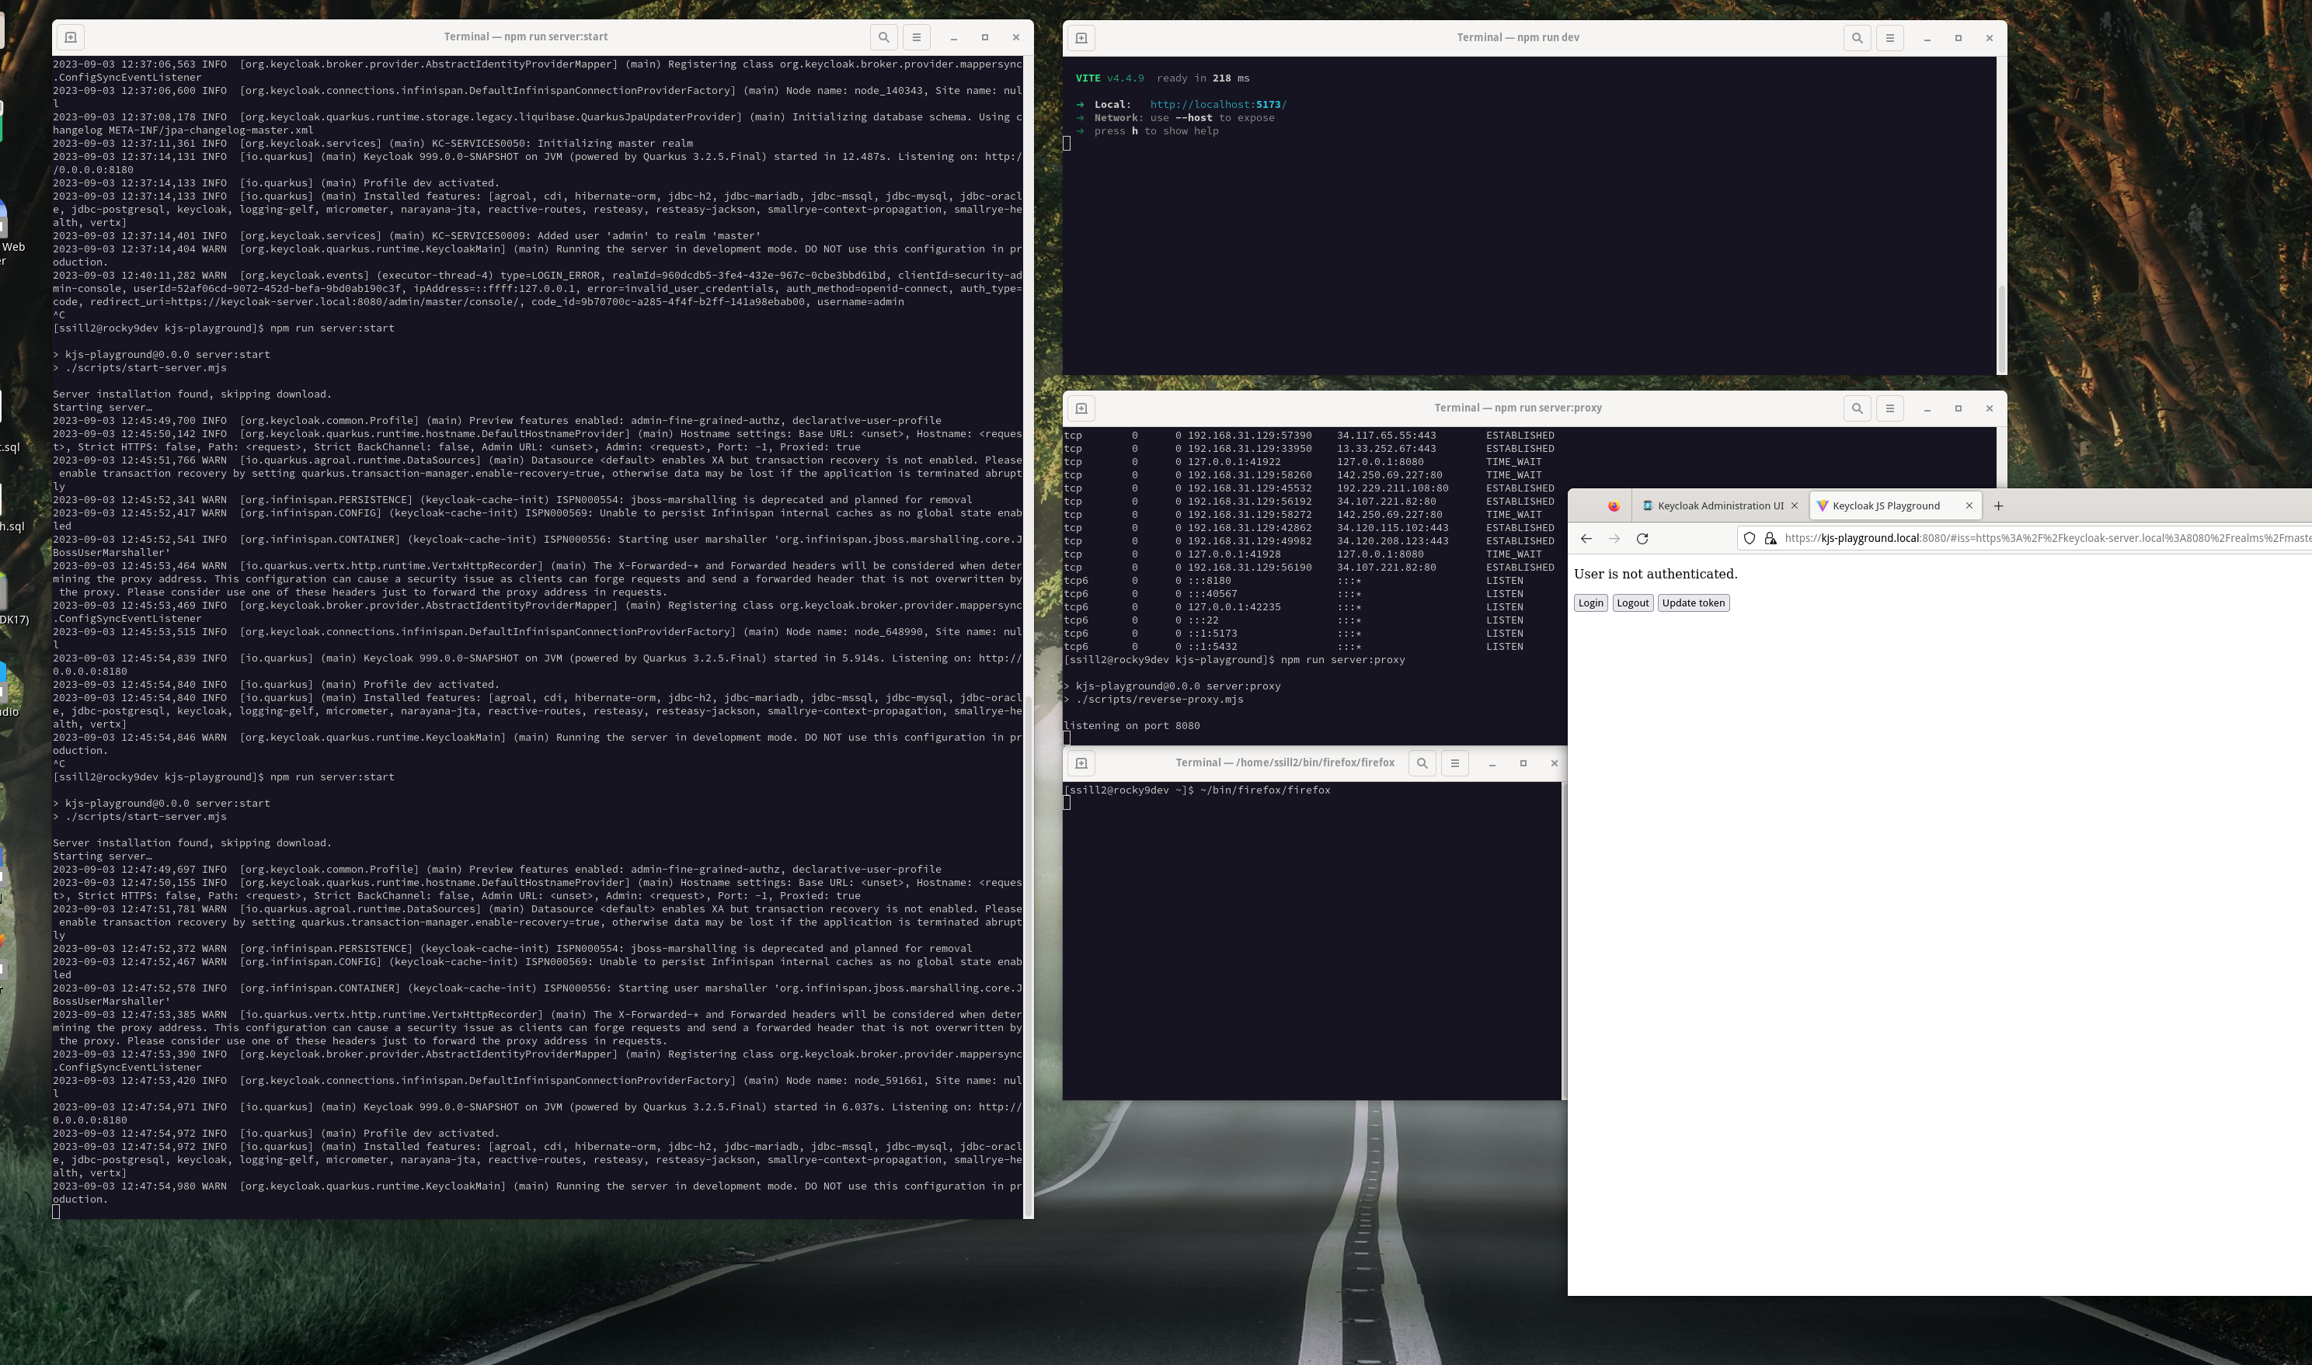
Task: Open the hamburger menu of server:start terminal
Action: (x=917, y=36)
